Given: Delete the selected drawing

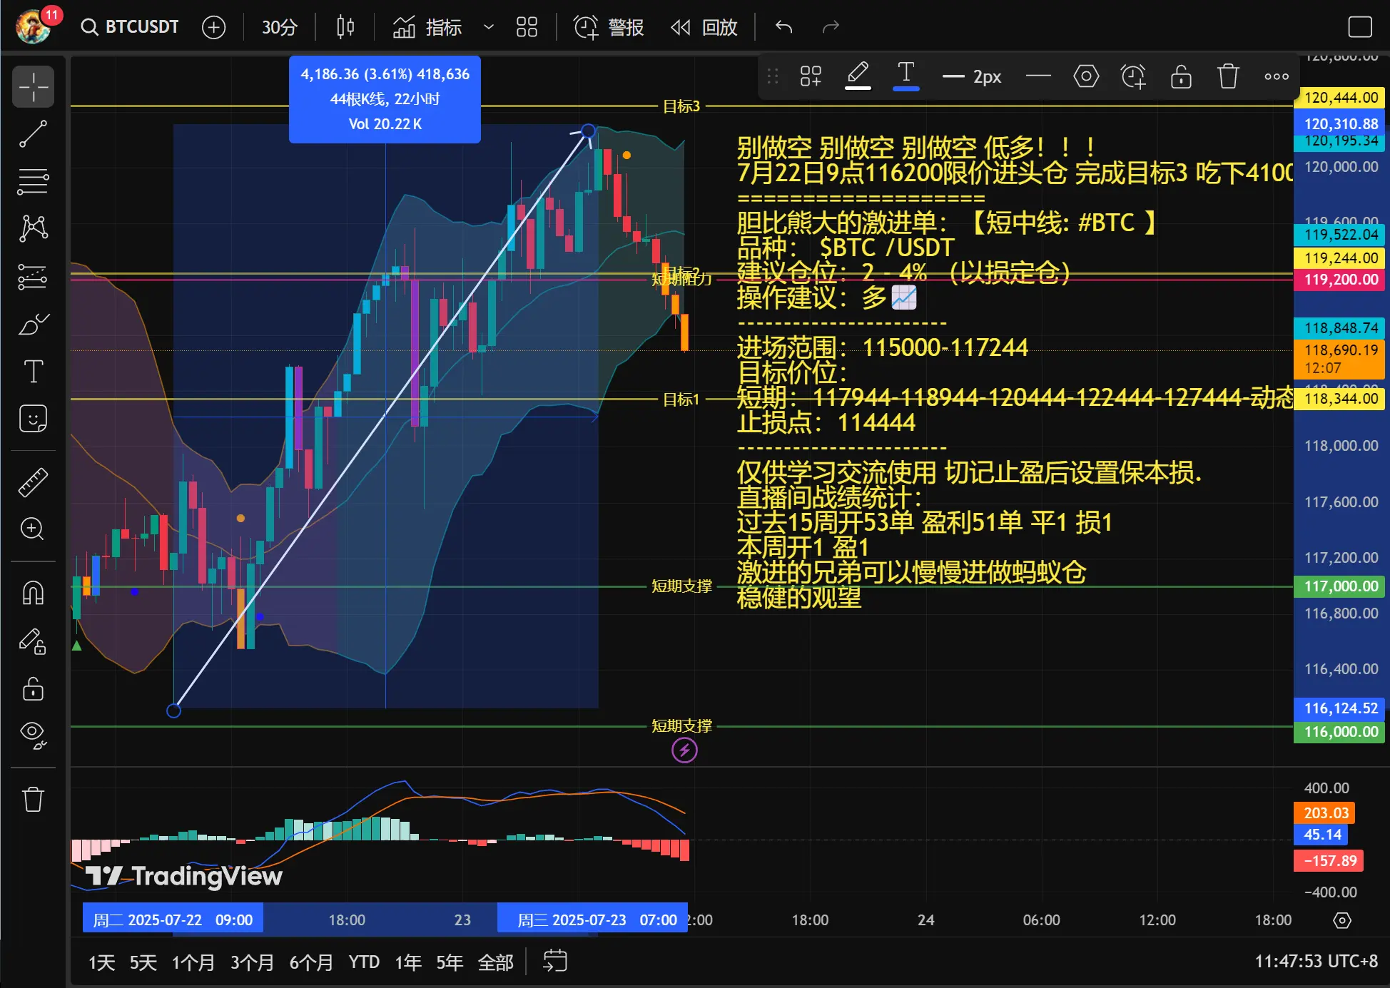Looking at the screenshot, I should 1228,76.
